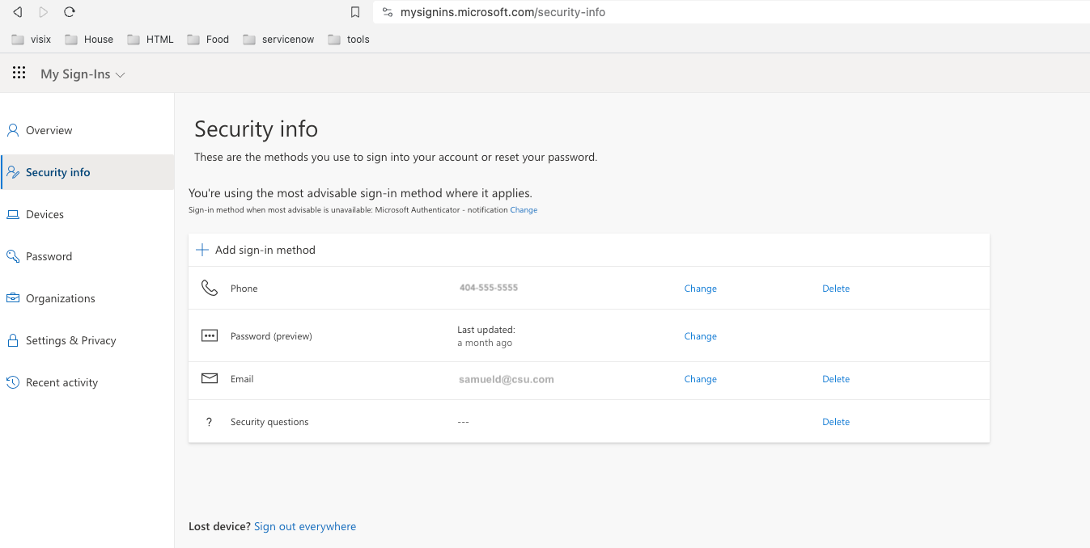Screen dimensions: 1090x548
Task: Select Settings & Privacy in sidebar
Action: click(x=70, y=340)
